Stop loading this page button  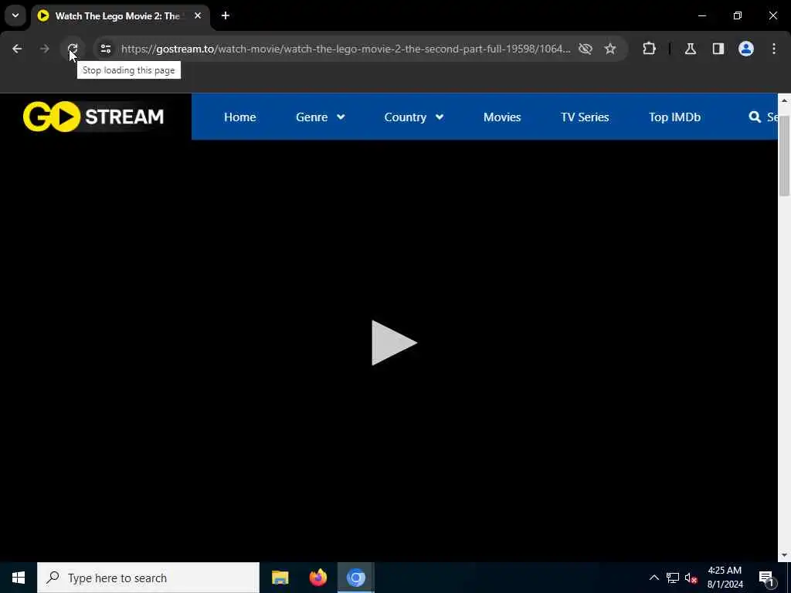pyautogui.click(x=72, y=49)
